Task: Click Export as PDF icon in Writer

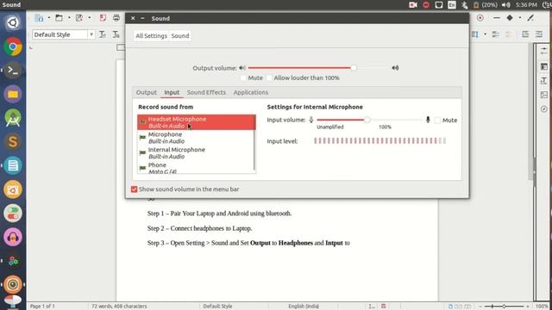Action: pyautogui.click(x=103, y=18)
